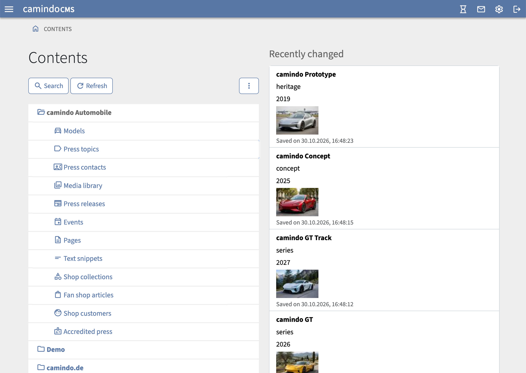
Task: Open the hamburger navigation menu
Action: (9, 9)
